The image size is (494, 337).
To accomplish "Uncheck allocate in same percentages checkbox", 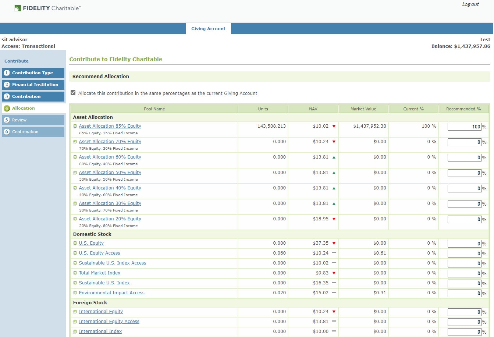I will point(73,93).
